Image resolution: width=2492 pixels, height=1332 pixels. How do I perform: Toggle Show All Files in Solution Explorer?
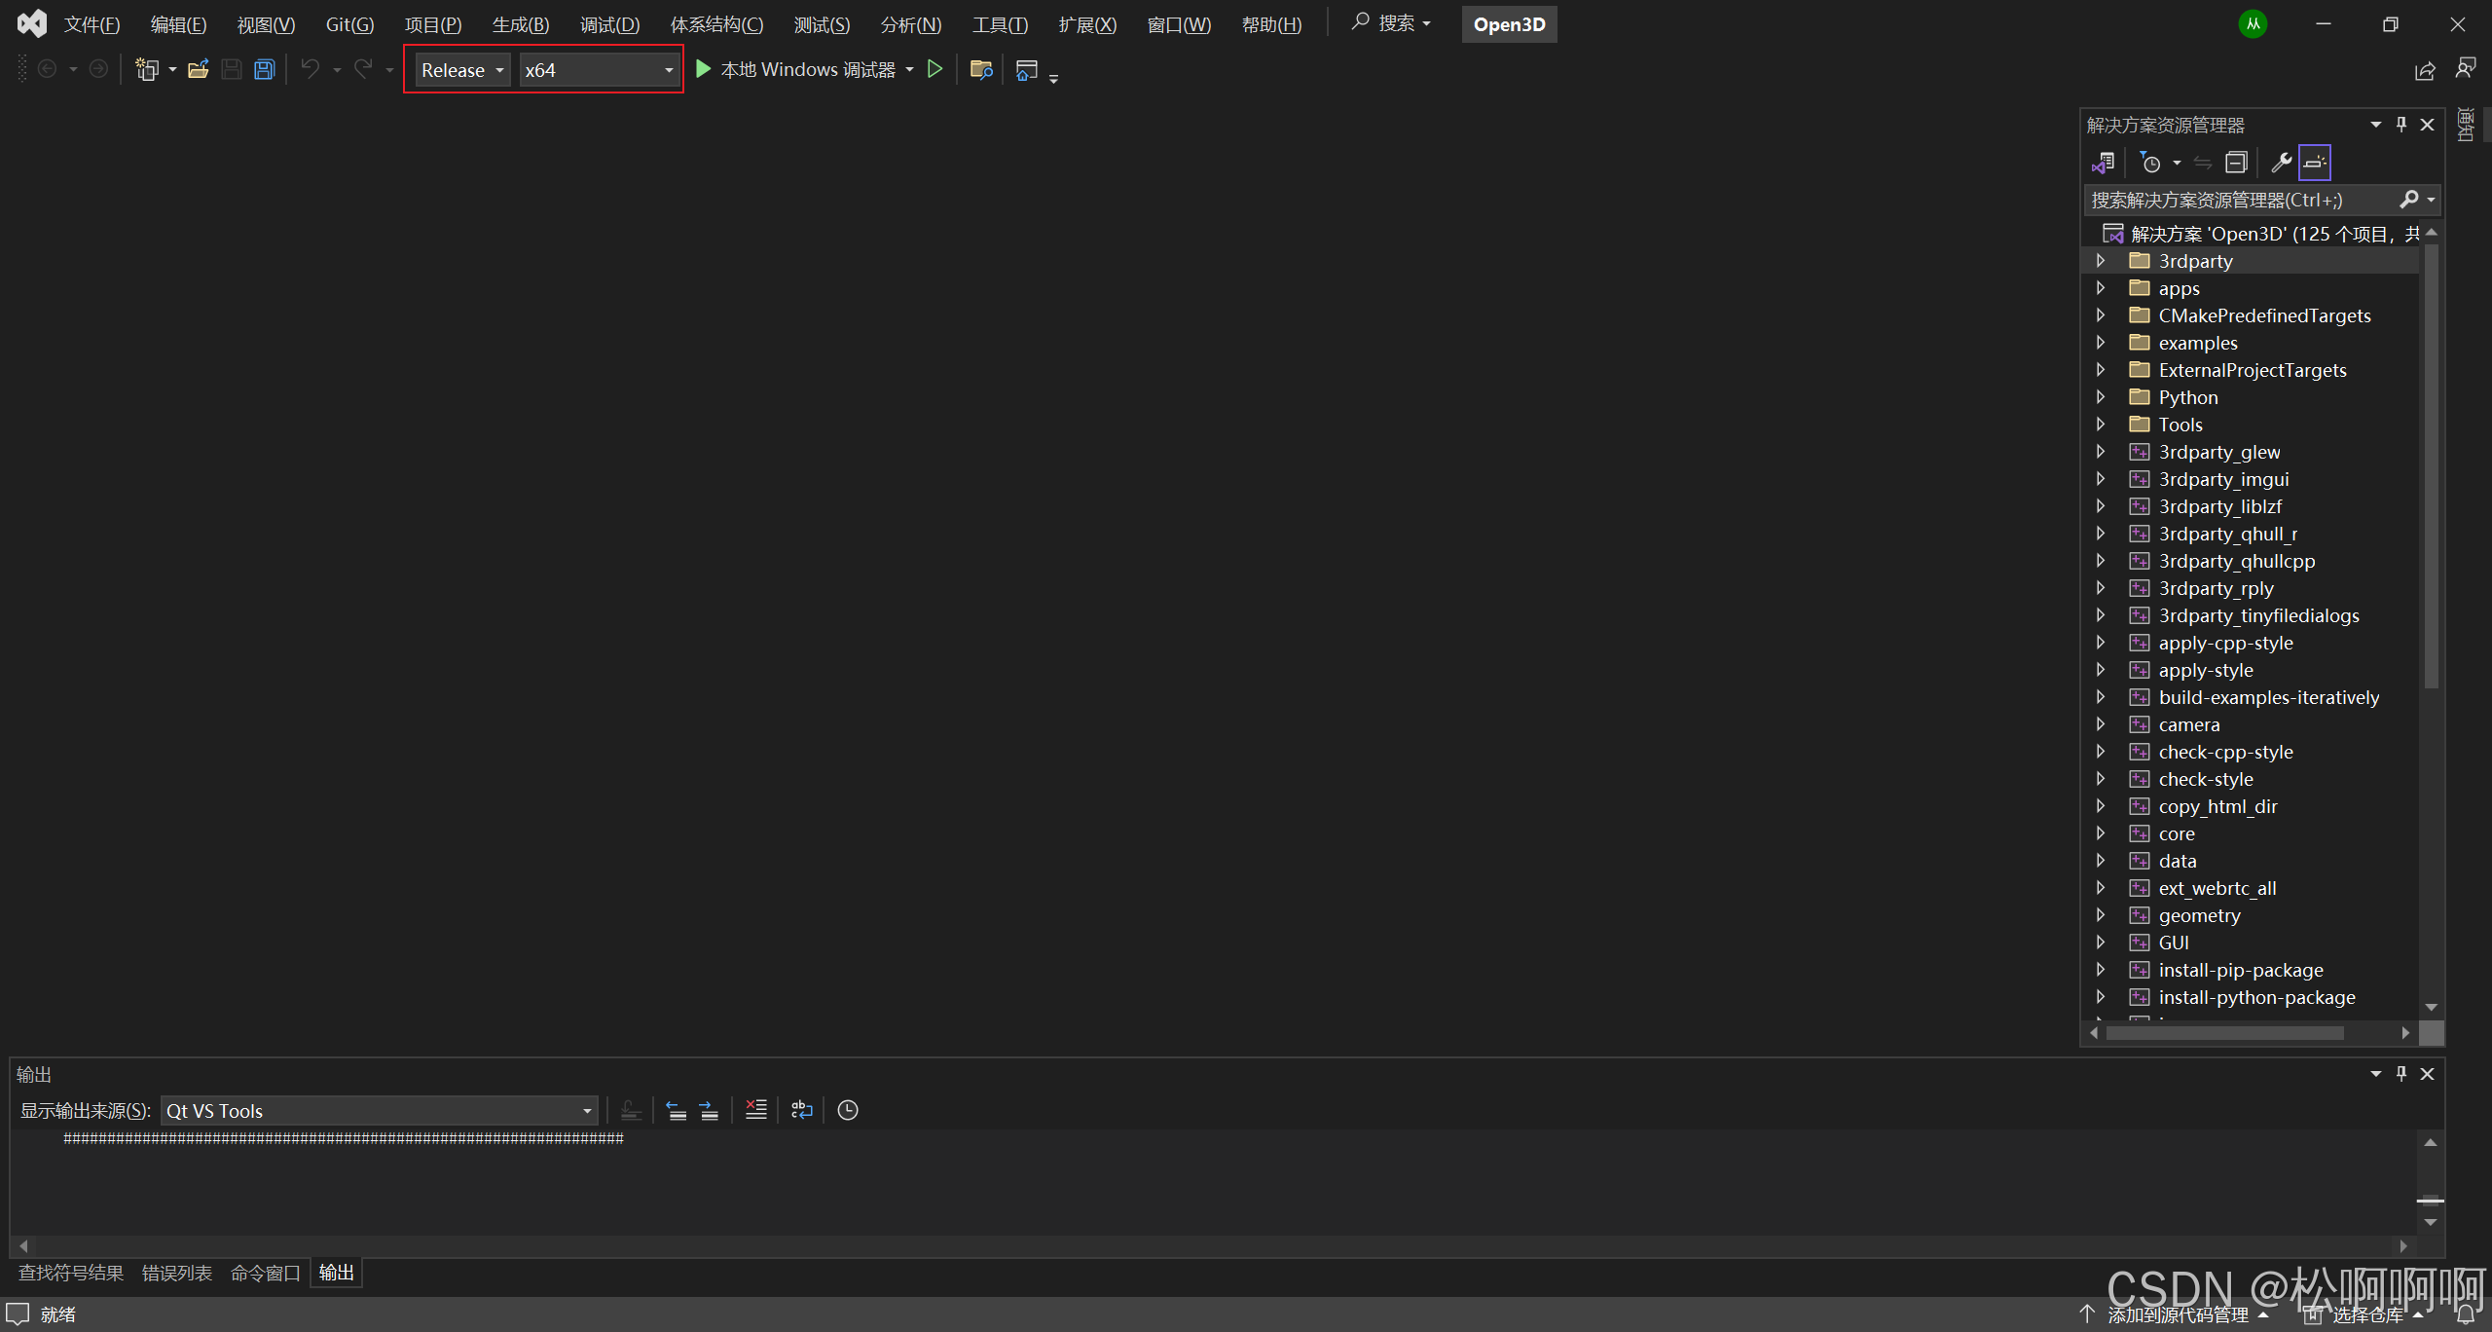pyautogui.click(x=2316, y=162)
